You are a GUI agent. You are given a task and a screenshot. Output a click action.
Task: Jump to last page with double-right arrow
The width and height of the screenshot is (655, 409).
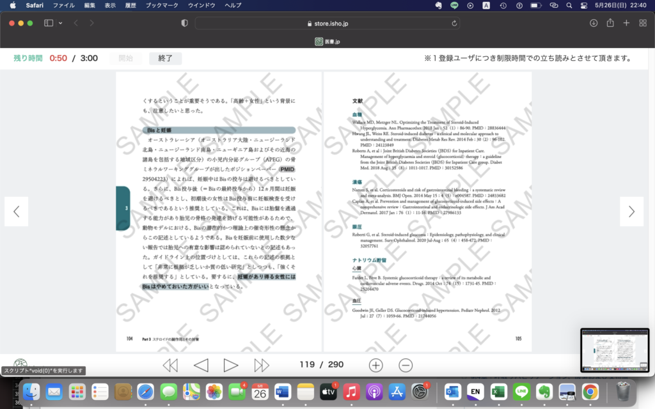click(262, 365)
